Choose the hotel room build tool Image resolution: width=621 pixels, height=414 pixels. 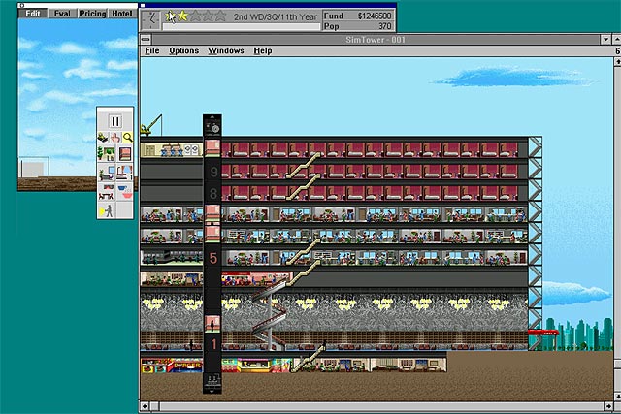click(x=125, y=173)
